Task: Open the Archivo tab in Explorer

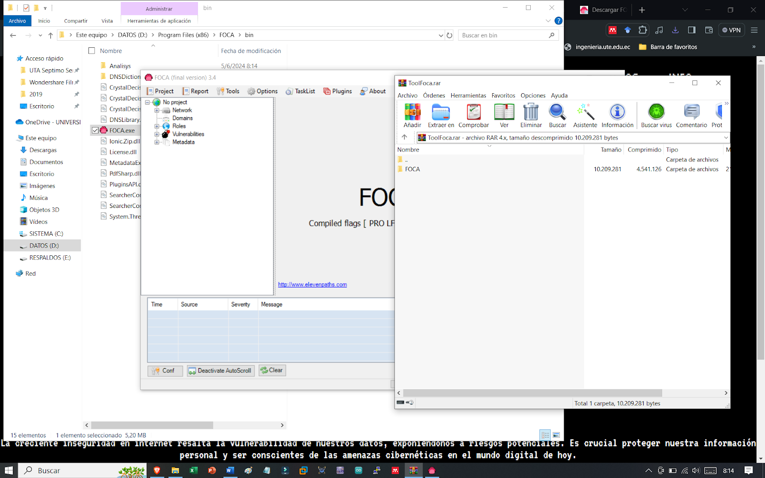Action: pyautogui.click(x=17, y=21)
